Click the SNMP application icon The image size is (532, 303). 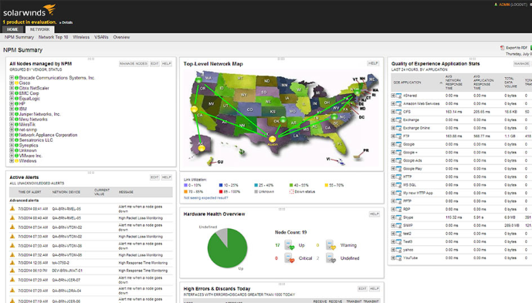pos(398,226)
